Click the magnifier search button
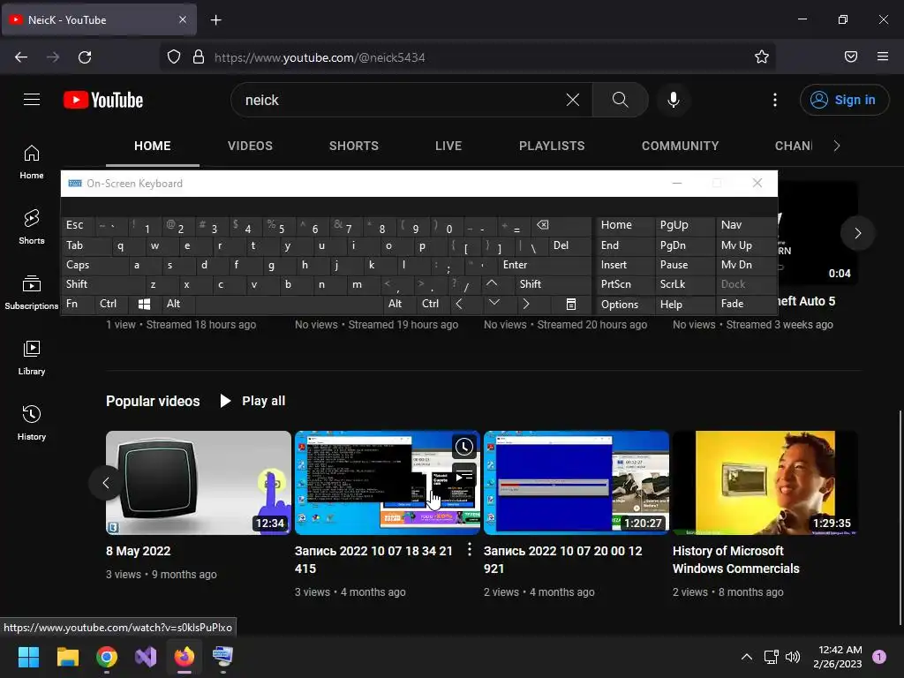The width and height of the screenshot is (904, 678). pyautogui.click(x=621, y=100)
